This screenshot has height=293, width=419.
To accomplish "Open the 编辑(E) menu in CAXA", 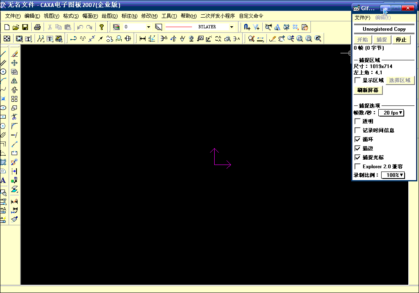I will (32, 16).
